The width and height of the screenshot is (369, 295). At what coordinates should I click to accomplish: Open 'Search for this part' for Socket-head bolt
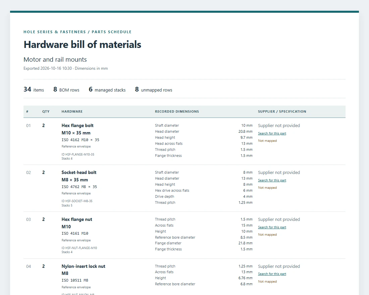(272, 180)
